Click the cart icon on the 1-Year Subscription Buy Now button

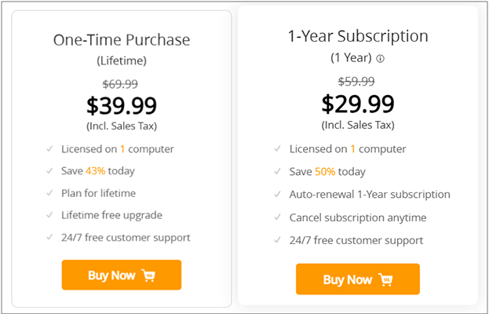[385, 279]
